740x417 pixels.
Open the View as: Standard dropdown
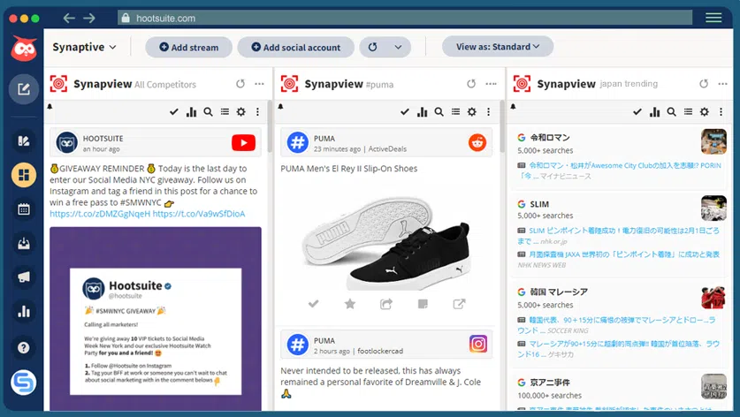click(497, 47)
